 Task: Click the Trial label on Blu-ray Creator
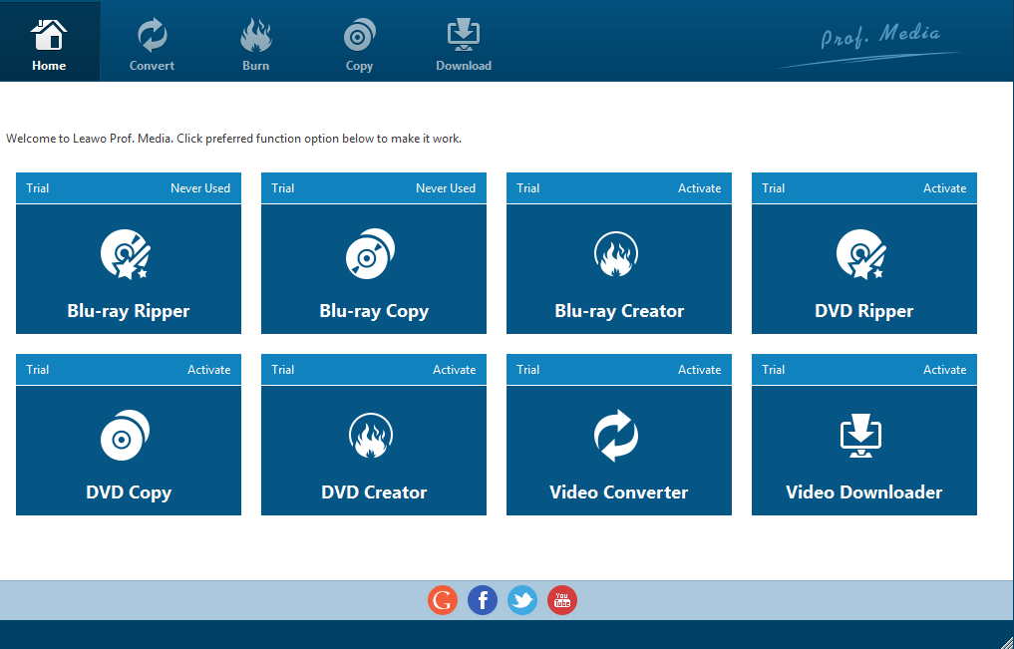[527, 188]
